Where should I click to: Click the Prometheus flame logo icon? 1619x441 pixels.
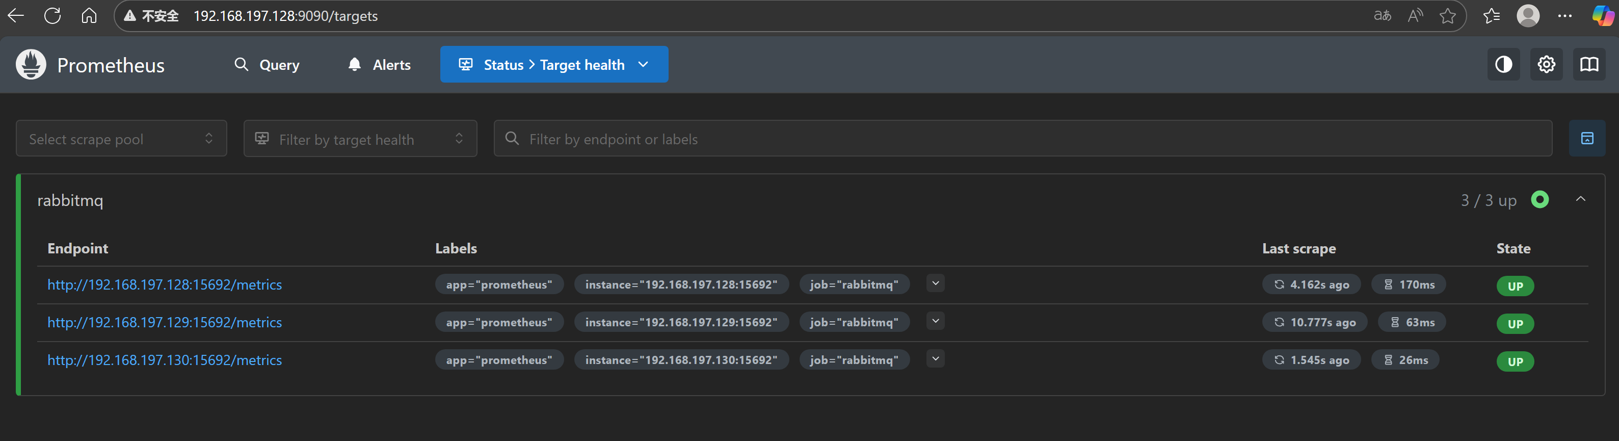point(31,64)
